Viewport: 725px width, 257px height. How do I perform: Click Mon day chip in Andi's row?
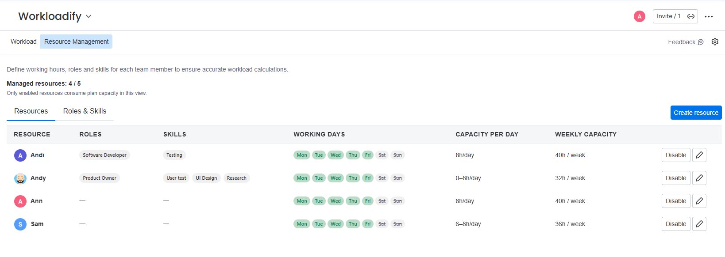(302, 155)
